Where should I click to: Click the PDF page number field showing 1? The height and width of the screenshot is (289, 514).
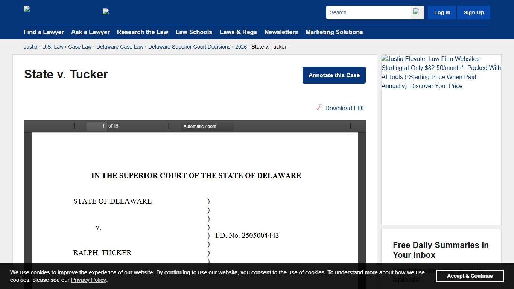pyautogui.click(x=97, y=126)
